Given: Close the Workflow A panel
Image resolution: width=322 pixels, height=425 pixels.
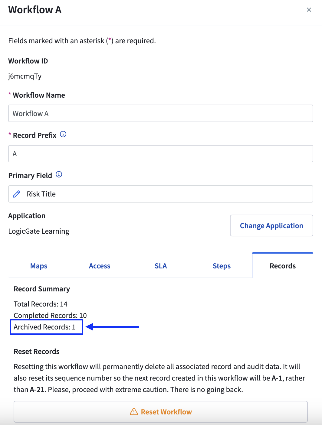Looking at the screenshot, I should 309,10.
